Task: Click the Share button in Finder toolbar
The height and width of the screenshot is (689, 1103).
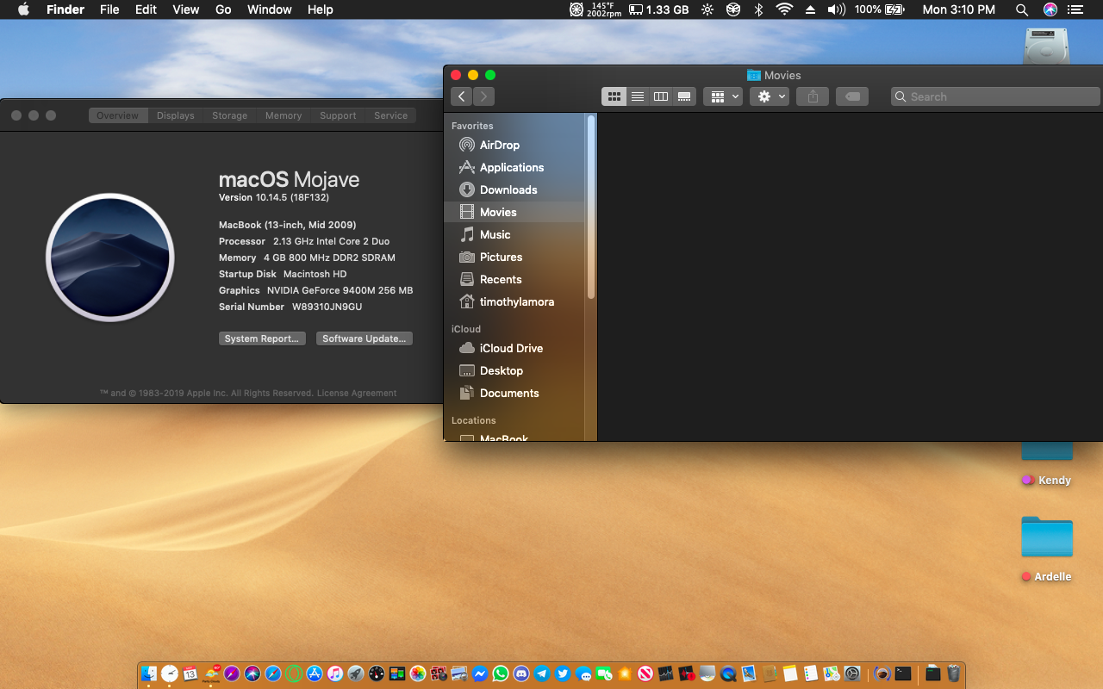Action: [813, 96]
